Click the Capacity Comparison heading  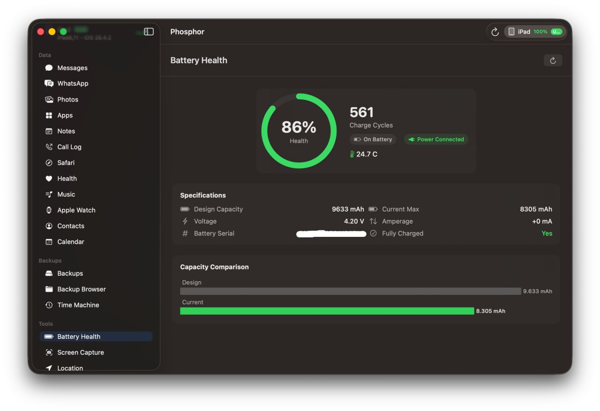(x=214, y=267)
